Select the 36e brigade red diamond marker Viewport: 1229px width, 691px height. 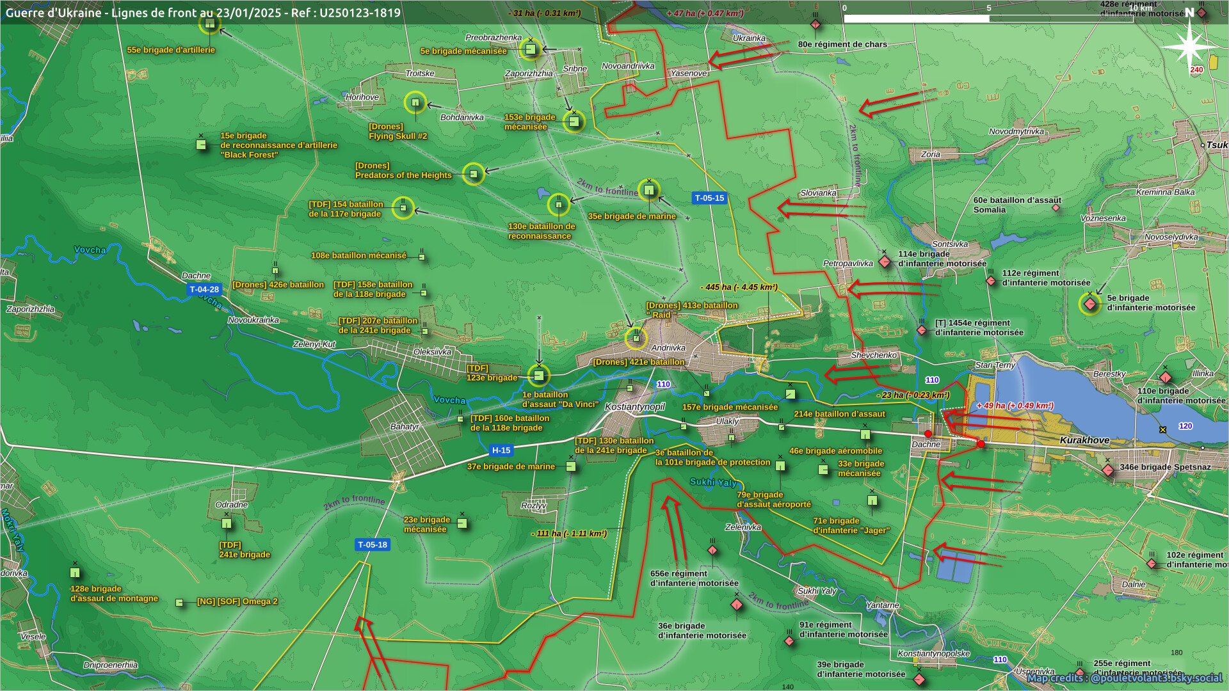click(737, 605)
